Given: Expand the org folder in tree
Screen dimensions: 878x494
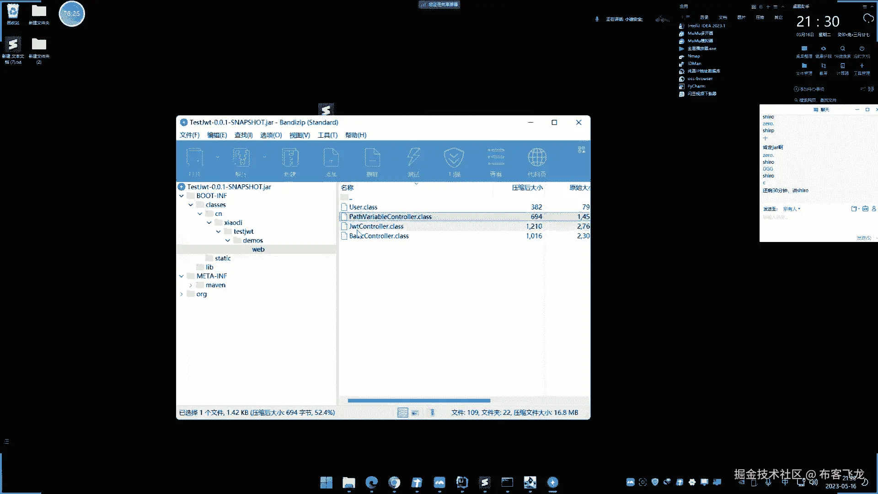Looking at the screenshot, I should click(182, 294).
